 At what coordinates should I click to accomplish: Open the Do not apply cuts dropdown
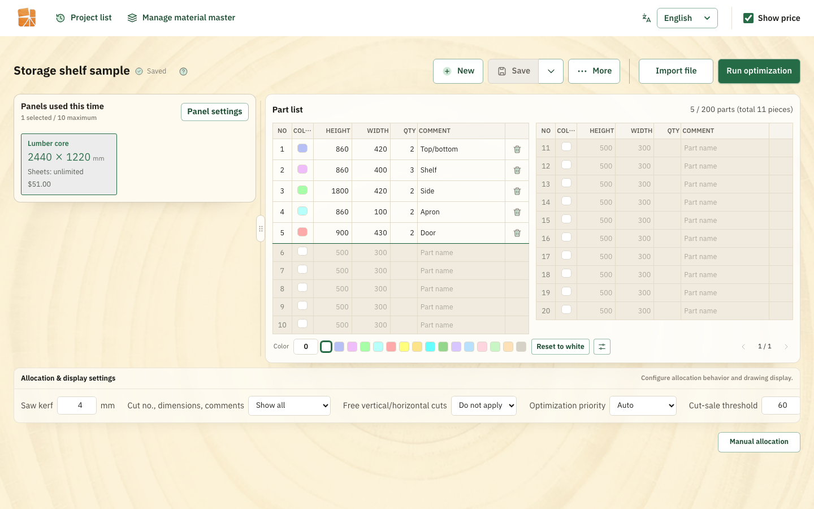click(484, 406)
